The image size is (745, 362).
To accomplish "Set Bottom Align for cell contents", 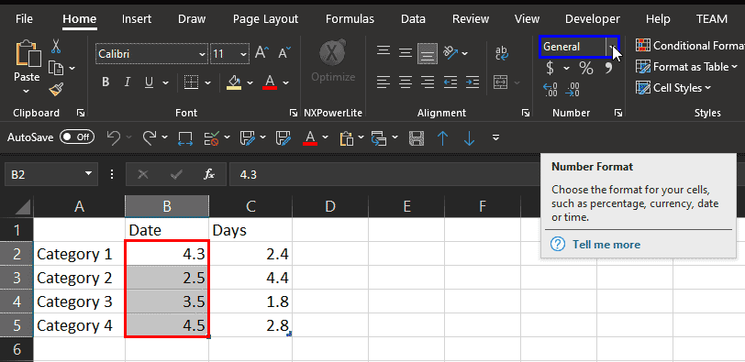I will click(428, 53).
